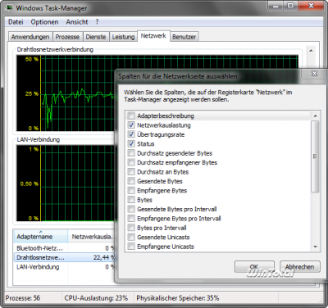Screen dimensions: 328x308
Task: Enable the Gesendete Unicasts checkbox
Action: (x=131, y=237)
